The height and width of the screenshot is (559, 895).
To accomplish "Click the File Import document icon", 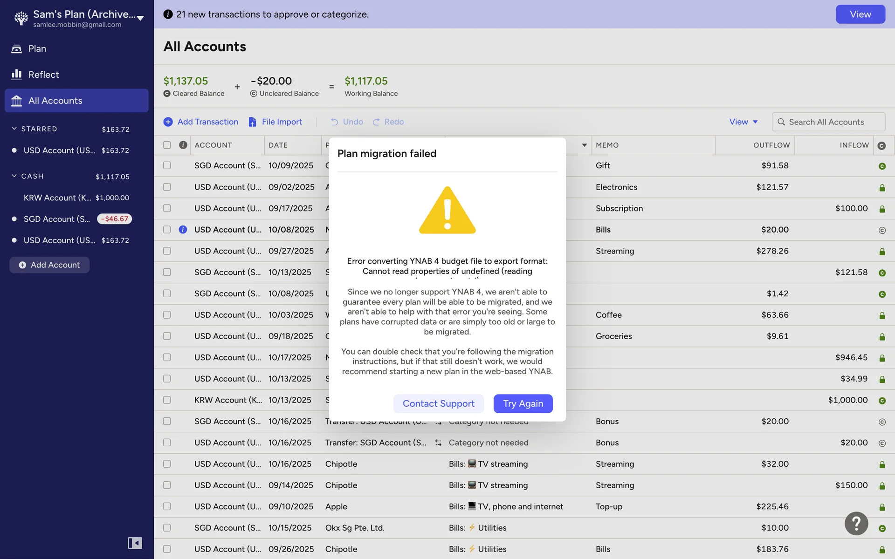I will click(x=252, y=122).
